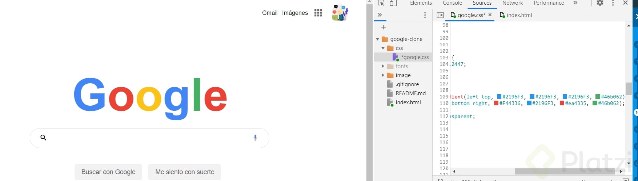Click the README.md file icon

coord(390,93)
